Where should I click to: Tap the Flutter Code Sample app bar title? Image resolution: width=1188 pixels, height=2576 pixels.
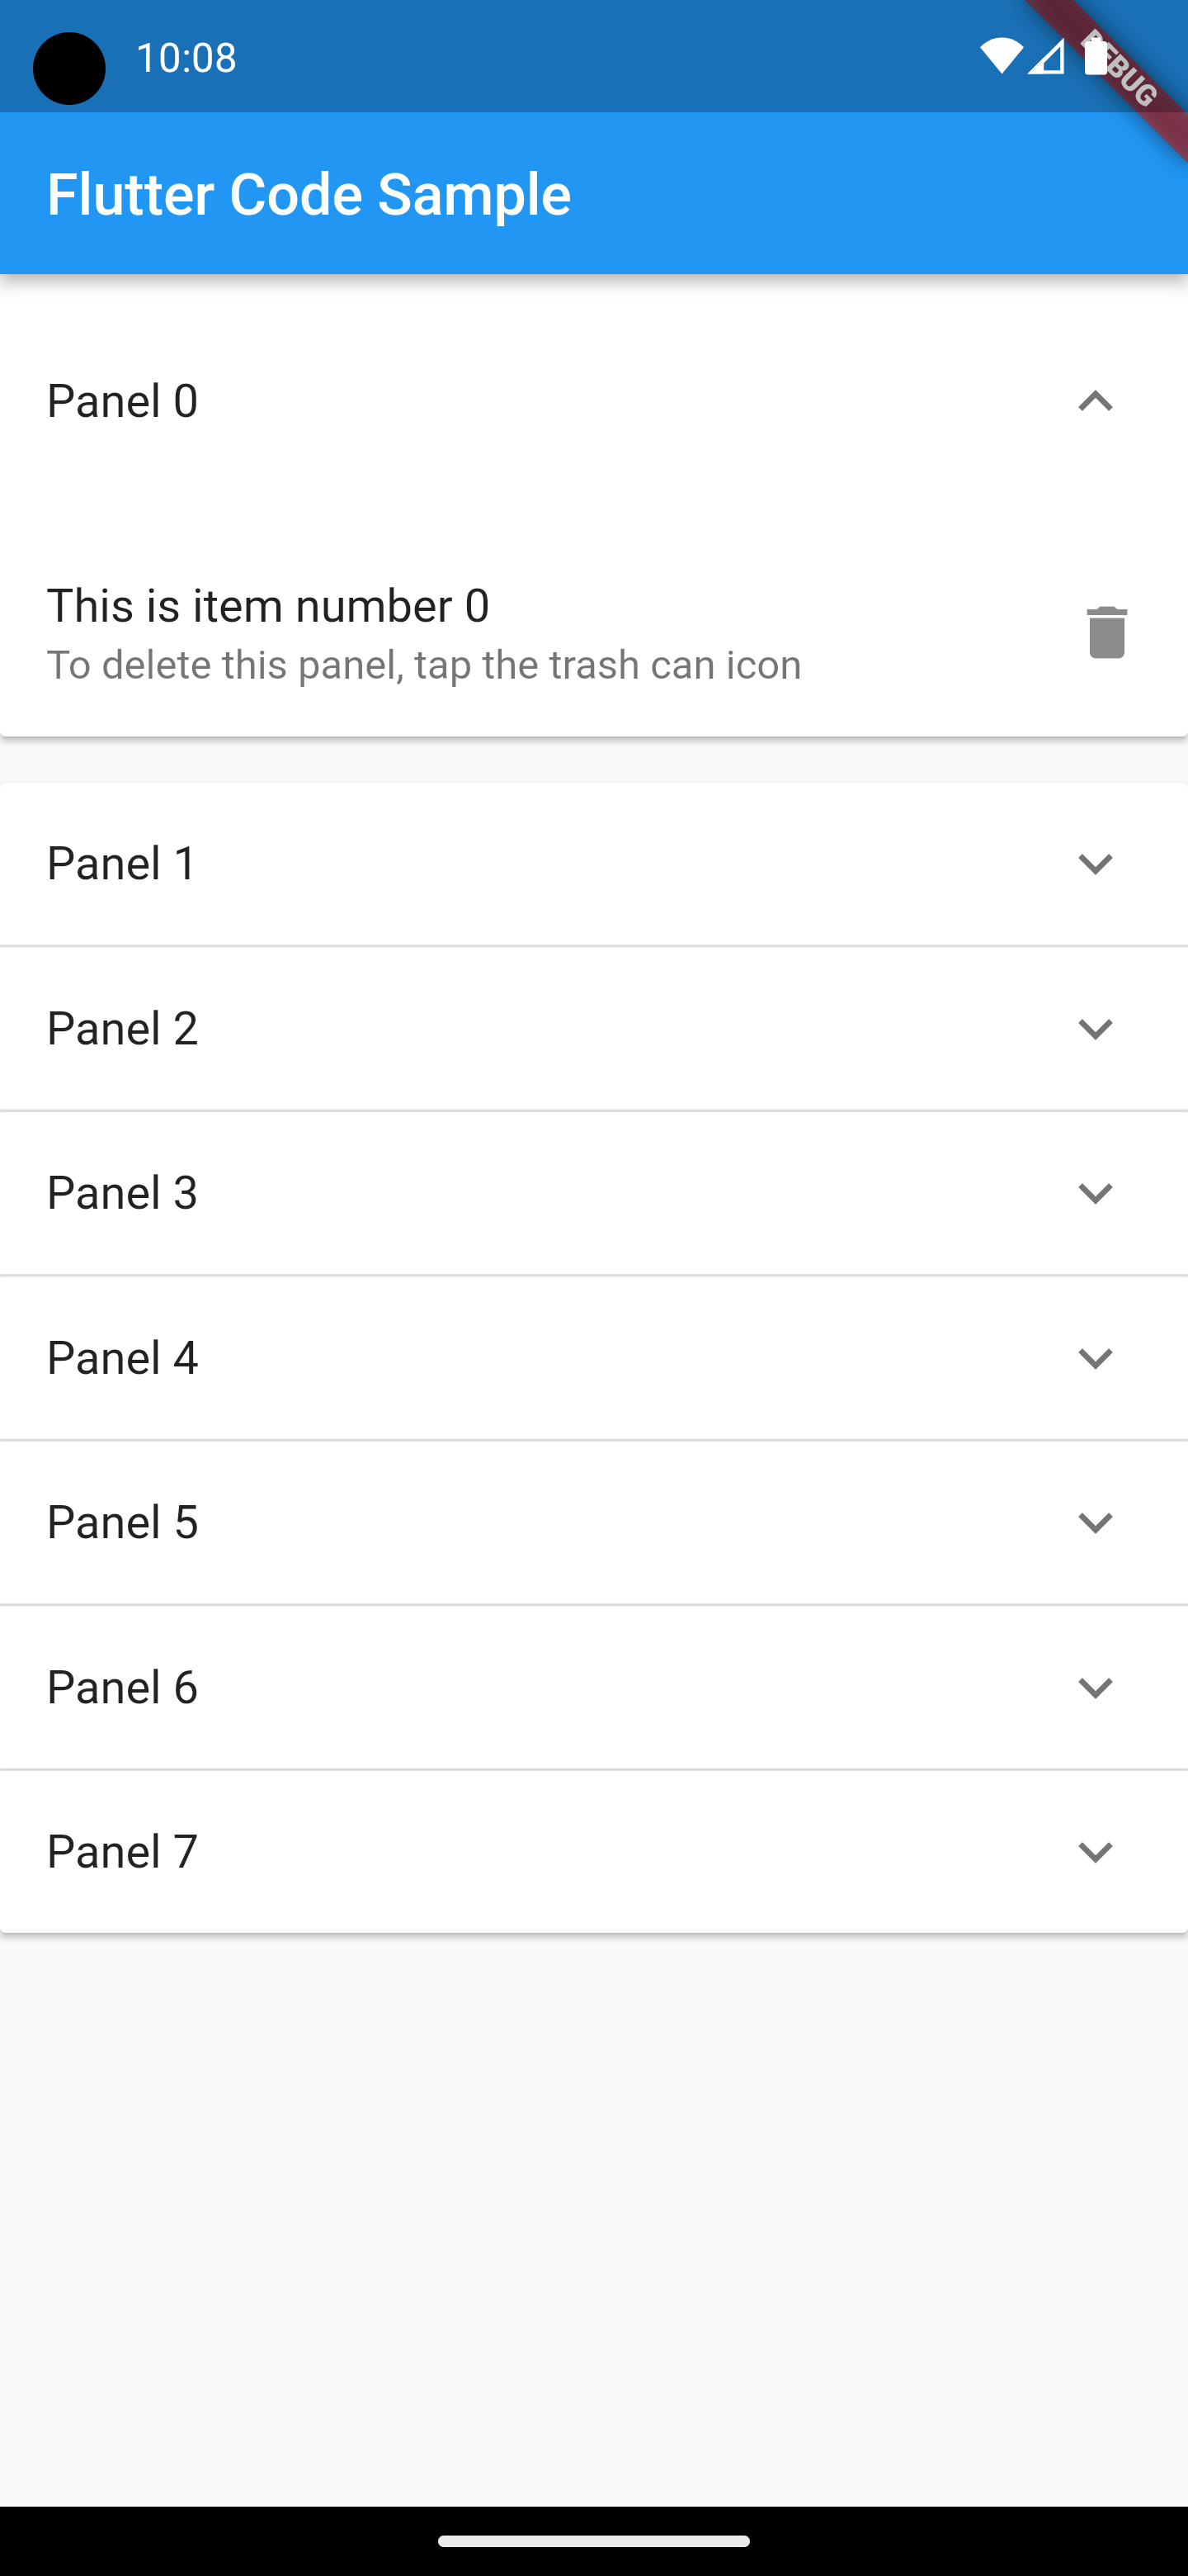click(x=309, y=194)
